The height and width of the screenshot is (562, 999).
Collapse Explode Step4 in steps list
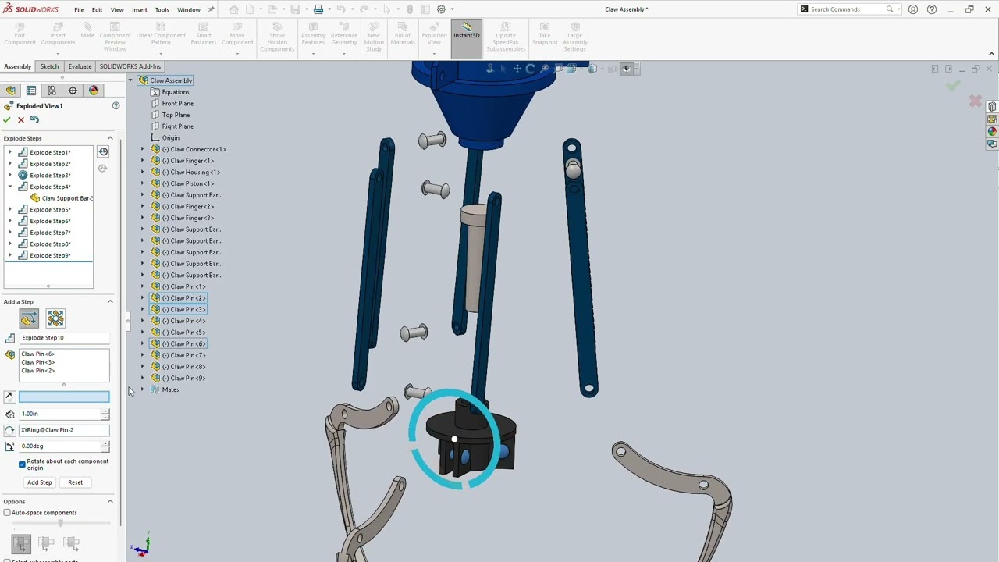click(x=10, y=187)
